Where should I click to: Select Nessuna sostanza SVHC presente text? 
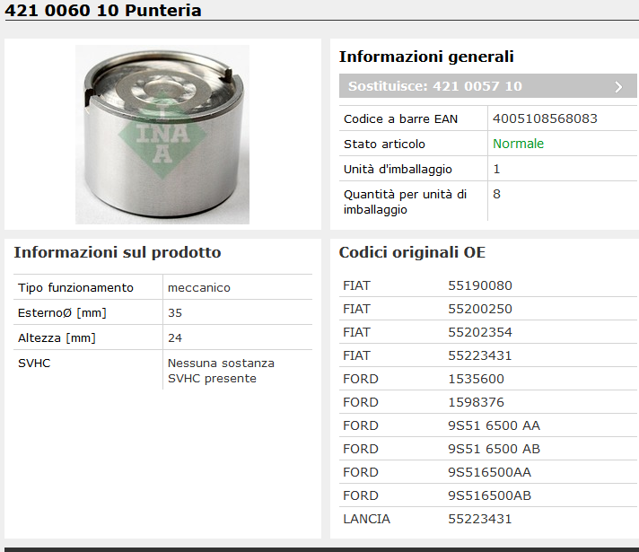pos(221,371)
